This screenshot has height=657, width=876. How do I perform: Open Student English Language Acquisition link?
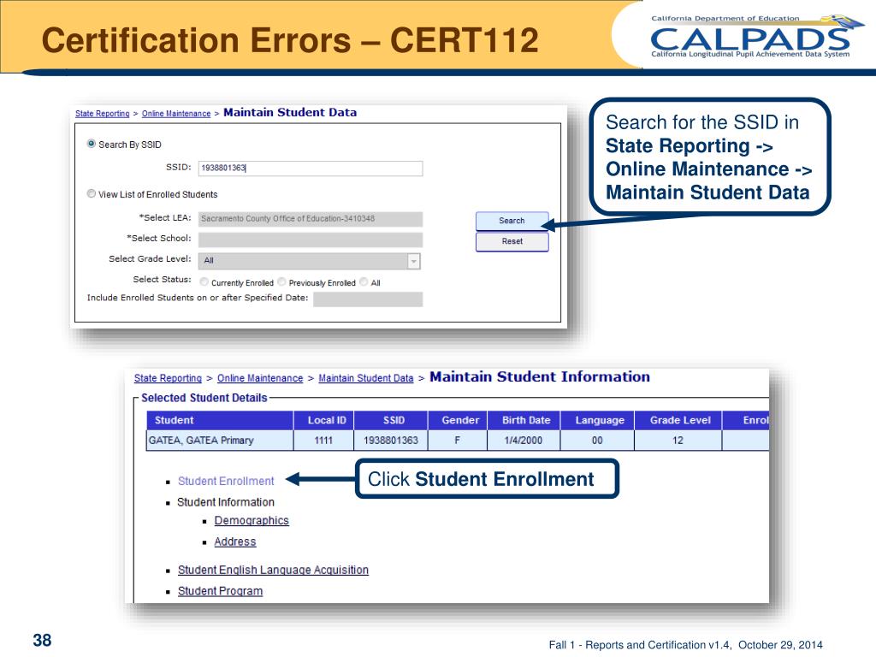(x=273, y=570)
